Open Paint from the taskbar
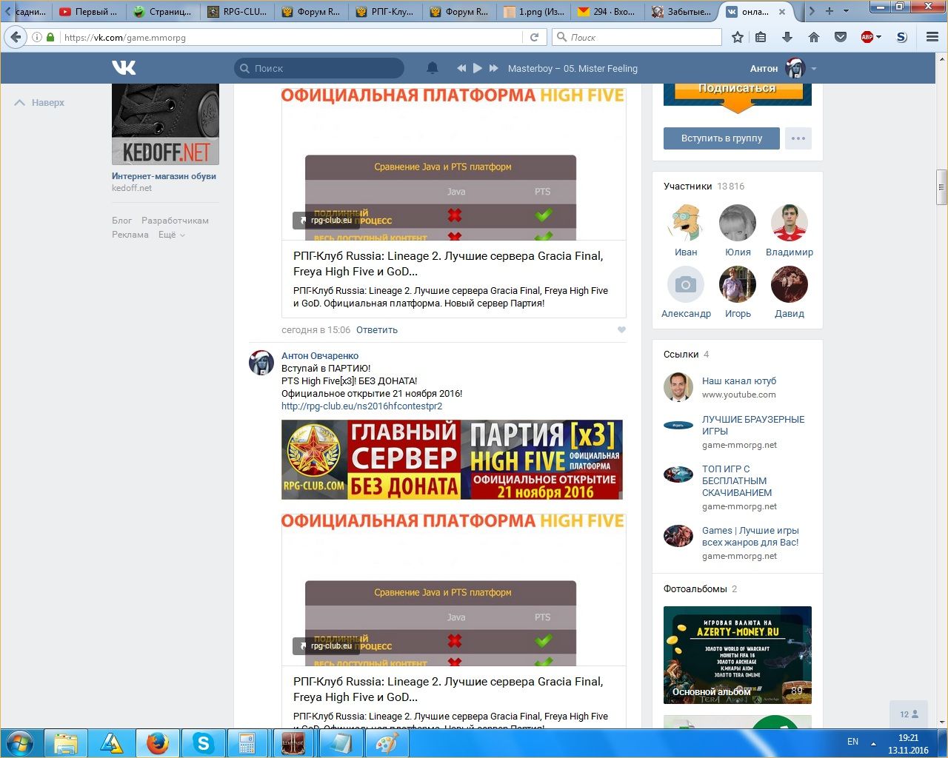 click(386, 743)
